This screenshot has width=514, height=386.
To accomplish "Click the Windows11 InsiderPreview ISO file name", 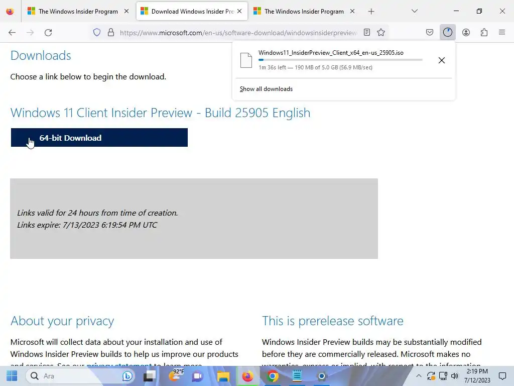I will click(331, 53).
